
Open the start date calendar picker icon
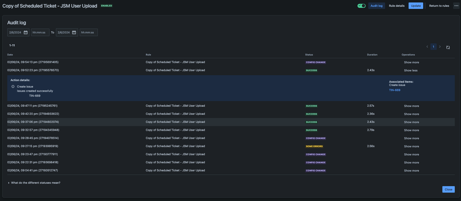tap(25, 33)
